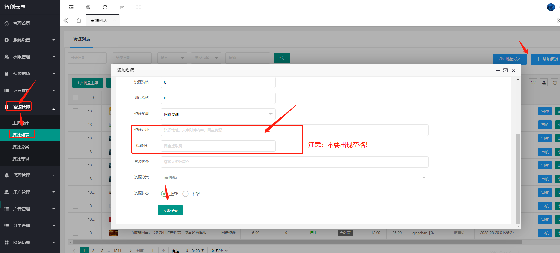
Task: Expand 资源市场 menu
Action: tap(30, 74)
